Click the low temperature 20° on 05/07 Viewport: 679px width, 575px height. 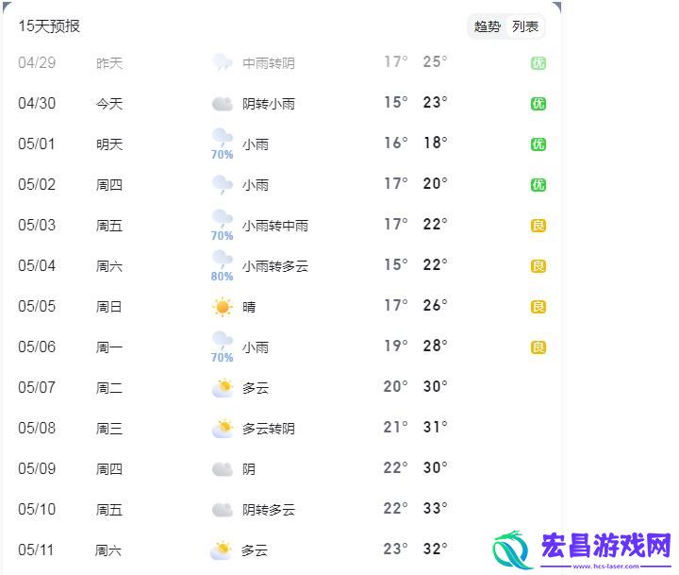395,386
